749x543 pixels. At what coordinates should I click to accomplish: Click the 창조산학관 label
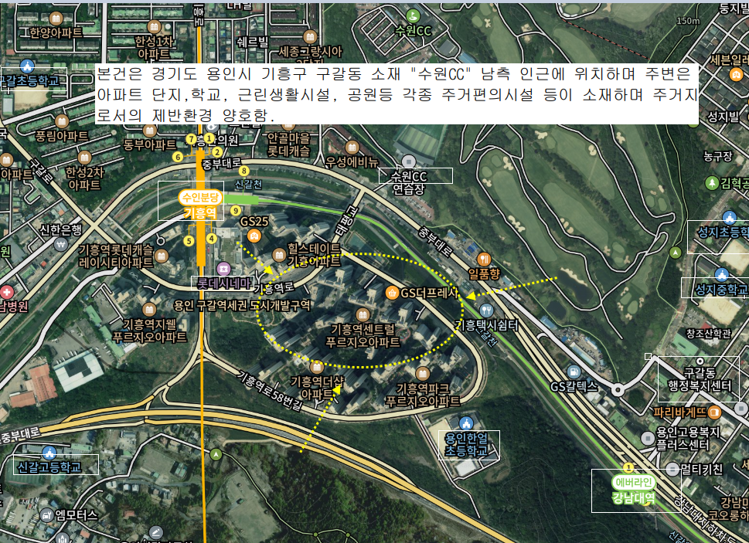point(708,334)
